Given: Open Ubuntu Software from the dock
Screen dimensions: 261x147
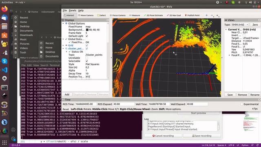Looking at the screenshot, I should (x=4, y=35).
